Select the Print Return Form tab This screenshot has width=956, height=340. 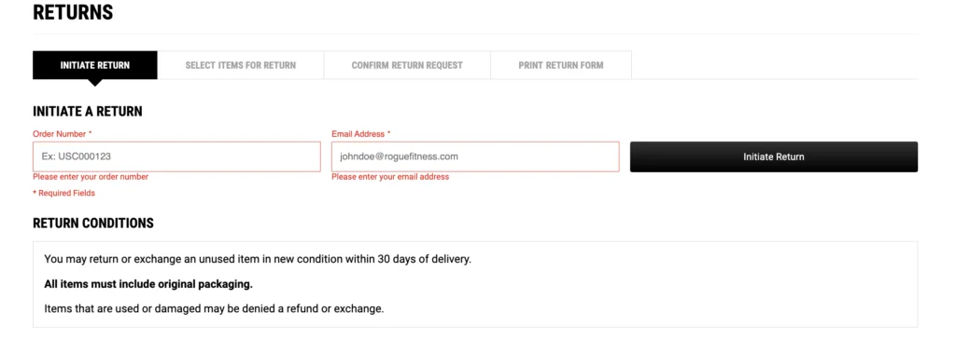(561, 65)
